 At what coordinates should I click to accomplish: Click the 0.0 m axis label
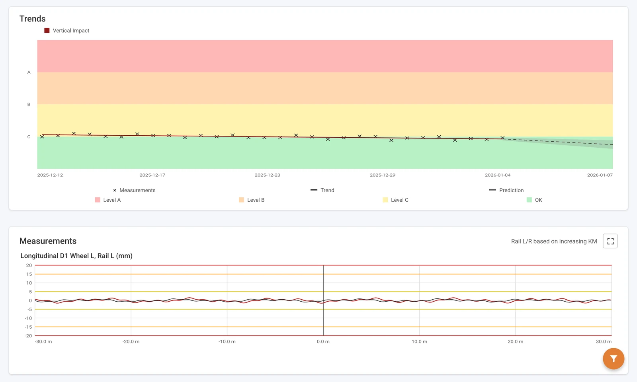click(x=323, y=341)
